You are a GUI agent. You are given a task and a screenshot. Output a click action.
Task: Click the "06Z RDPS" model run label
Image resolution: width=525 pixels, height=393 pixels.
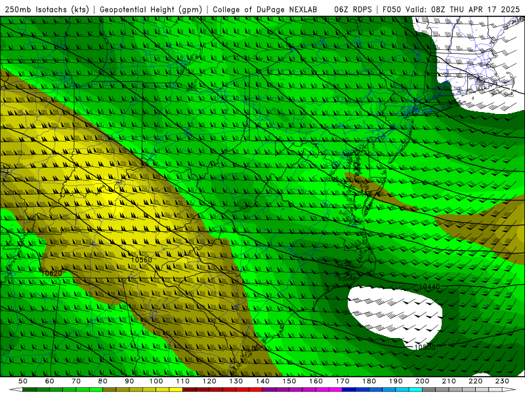point(352,9)
